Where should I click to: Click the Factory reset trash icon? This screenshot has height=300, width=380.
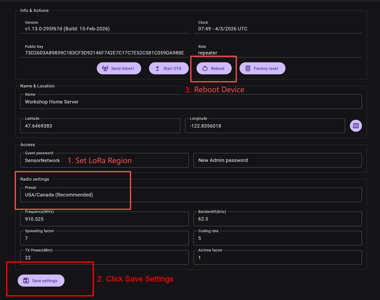pyautogui.click(x=248, y=68)
